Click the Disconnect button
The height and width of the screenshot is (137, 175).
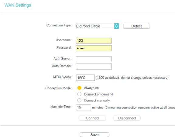point(127,118)
